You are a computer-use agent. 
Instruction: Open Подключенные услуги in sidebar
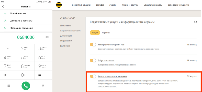[x=70, y=31]
